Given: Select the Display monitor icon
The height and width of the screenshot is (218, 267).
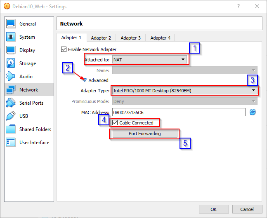Looking at the screenshot, I should pos(11,50).
